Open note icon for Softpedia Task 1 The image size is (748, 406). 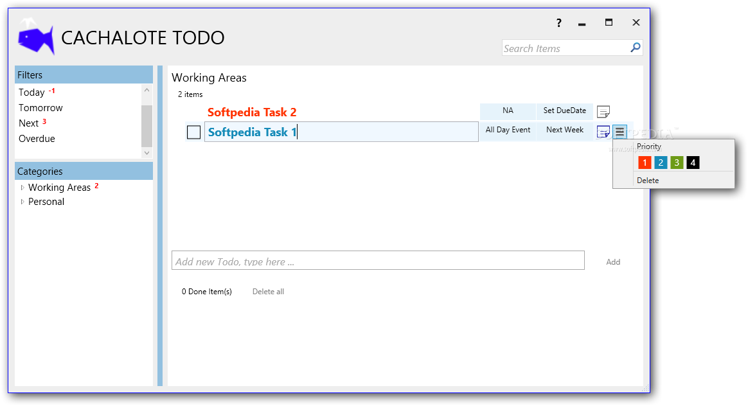pos(603,131)
